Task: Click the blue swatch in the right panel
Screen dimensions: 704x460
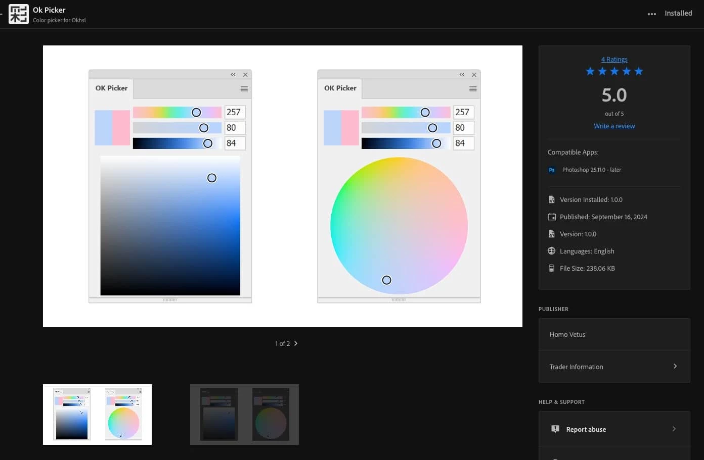Action: point(332,128)
